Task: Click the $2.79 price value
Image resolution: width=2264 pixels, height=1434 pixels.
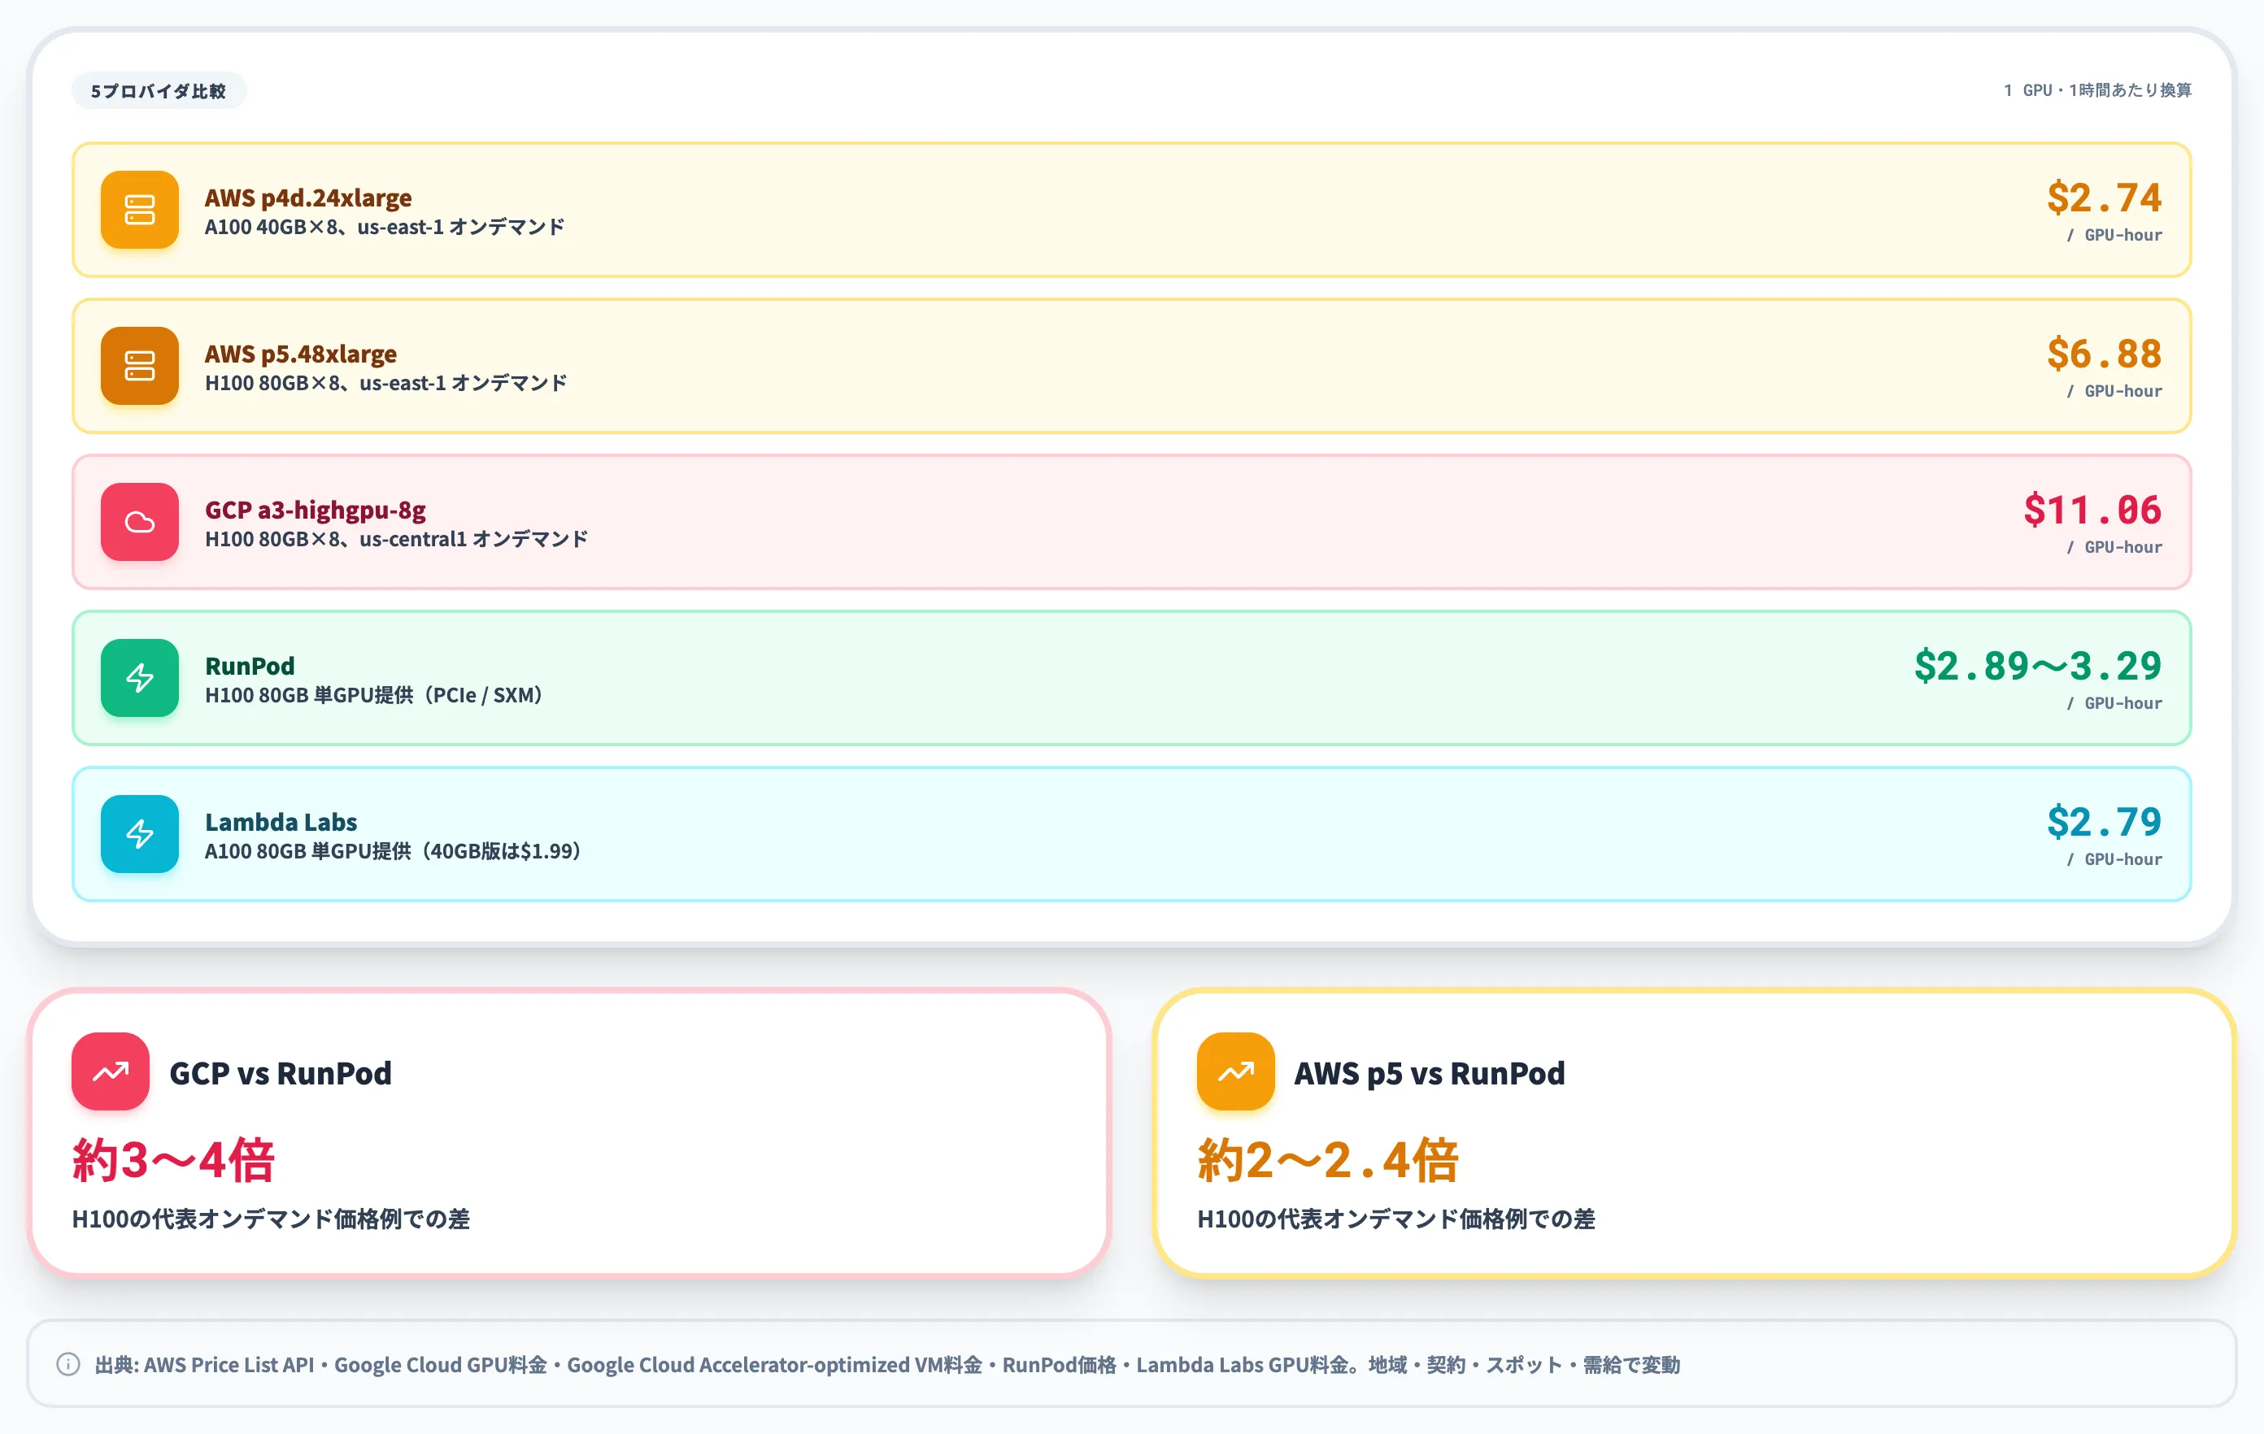Action: pos(2104,821)
